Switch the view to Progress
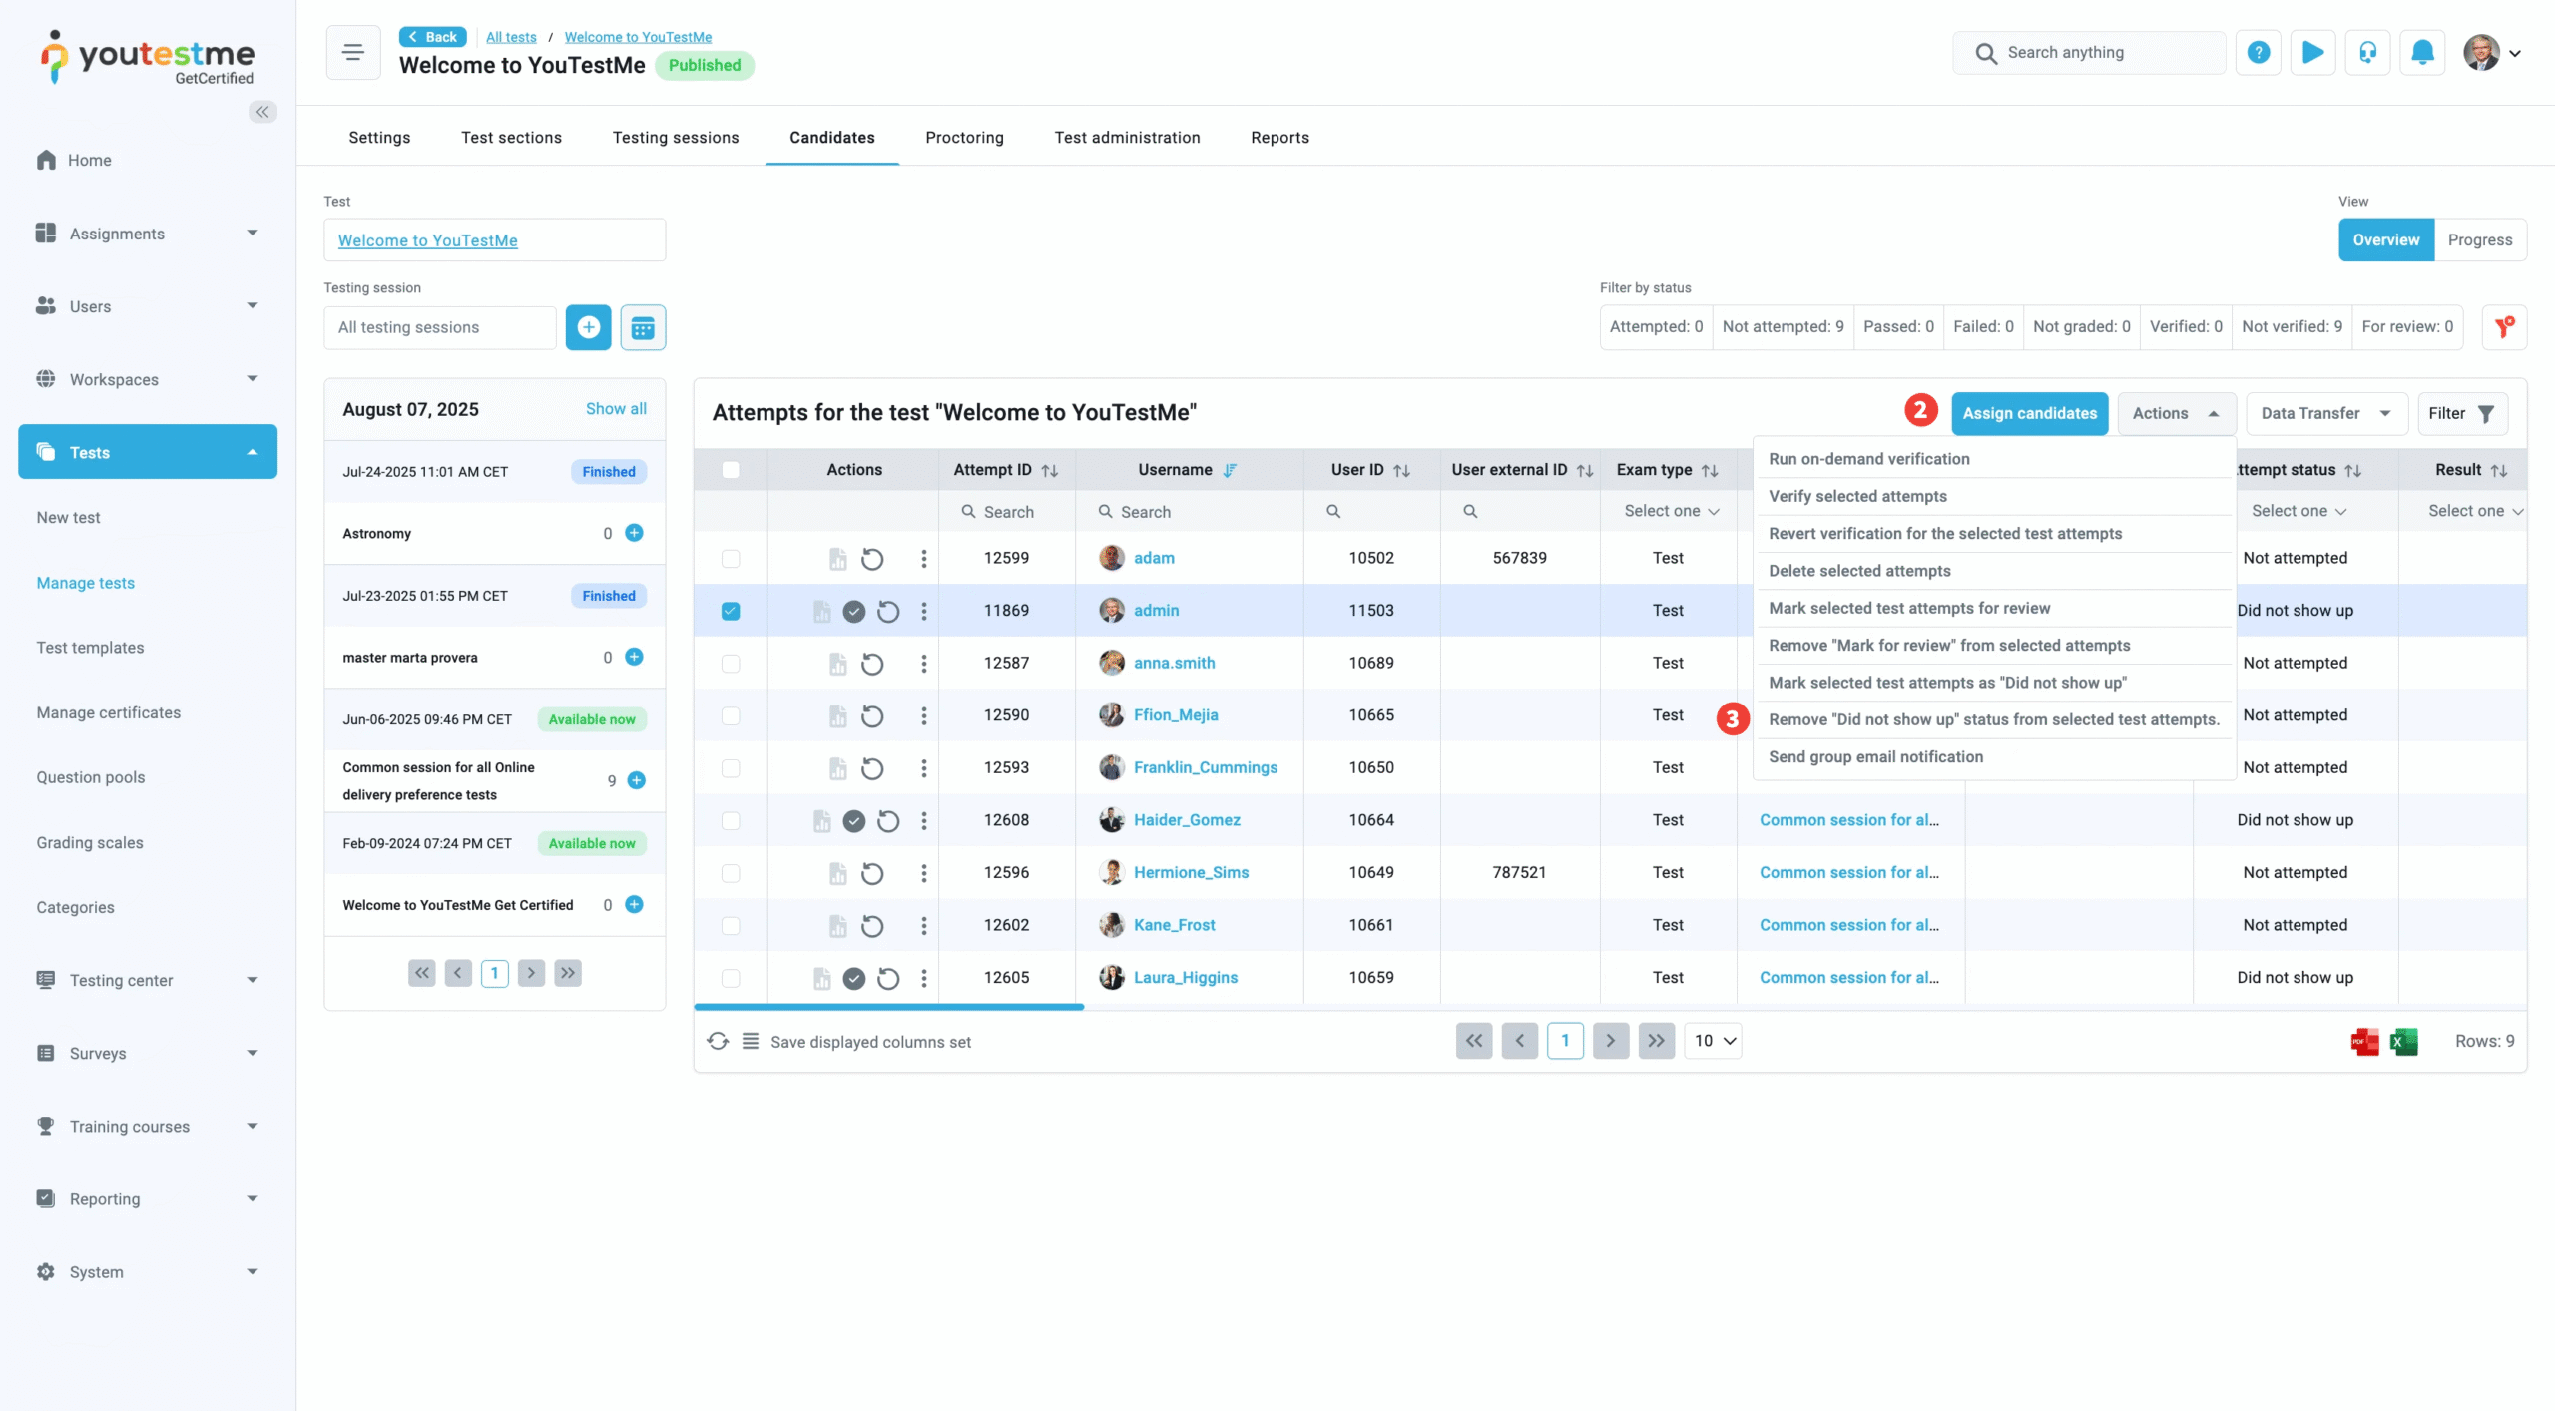 tap(2480, 239)
